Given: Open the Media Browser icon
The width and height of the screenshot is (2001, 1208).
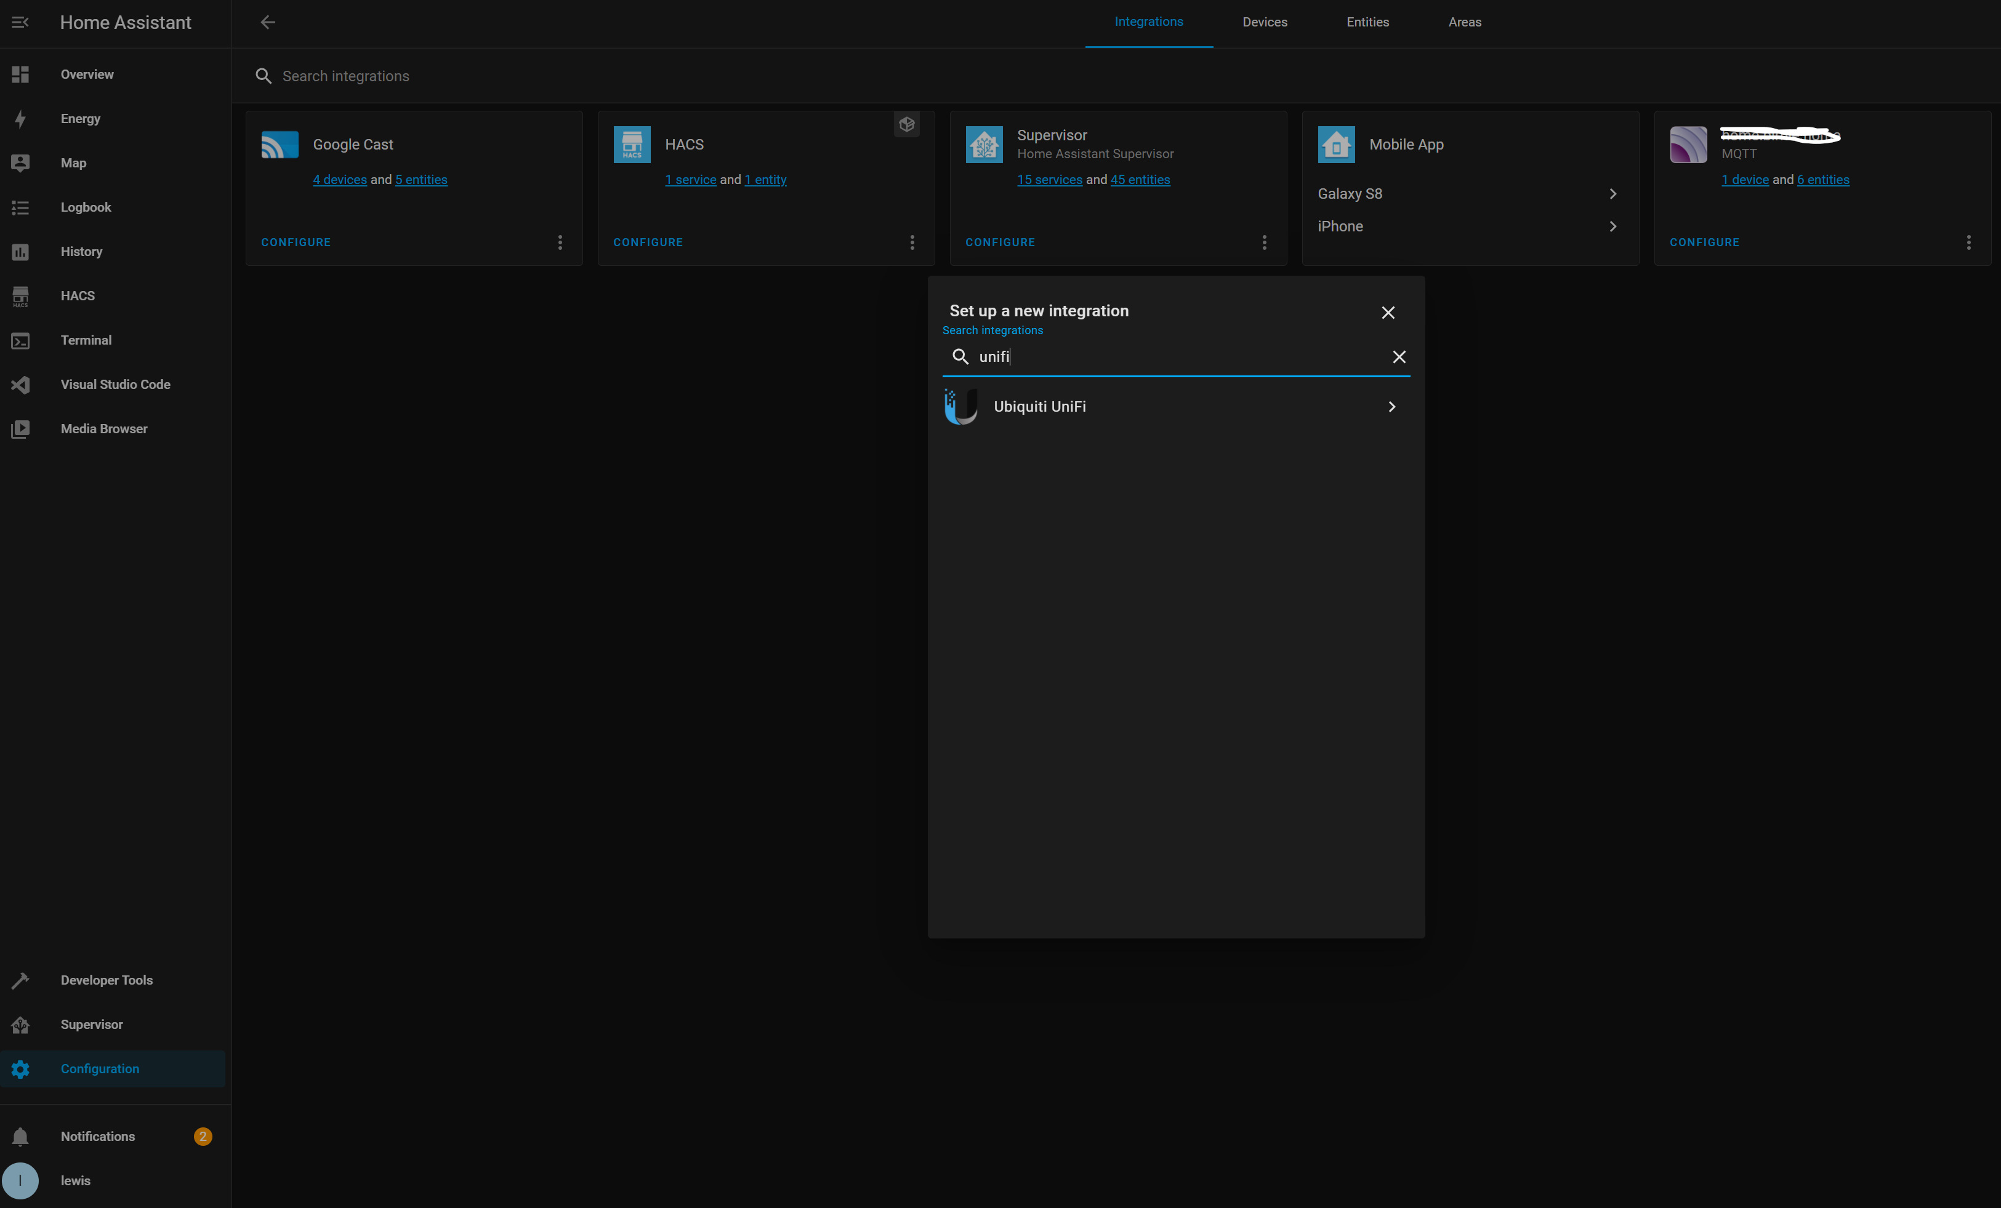Looking at the screenshot, I should coord(20,430).
